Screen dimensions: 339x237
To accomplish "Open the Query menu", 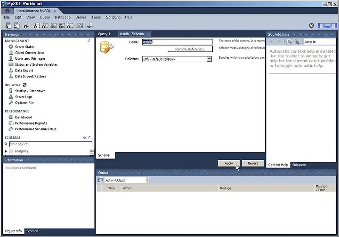I will coord(45,17).
